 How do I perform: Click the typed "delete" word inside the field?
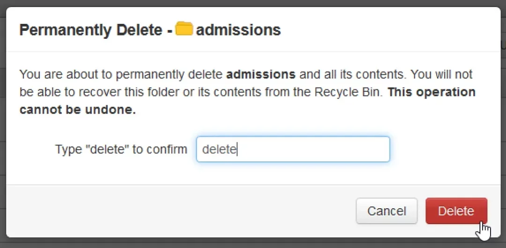219,150
